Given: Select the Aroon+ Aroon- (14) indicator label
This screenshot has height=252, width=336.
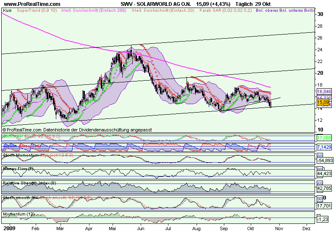Looking at the screenshot, I should coord(22,146).
